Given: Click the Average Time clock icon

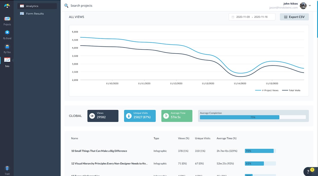Looking at the screenshot, I should pyautogui.click(x=166, y=116).
